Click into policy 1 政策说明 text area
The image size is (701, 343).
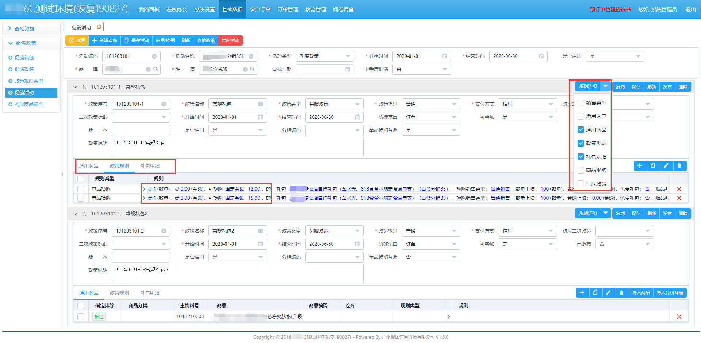(x=238, y=147)
